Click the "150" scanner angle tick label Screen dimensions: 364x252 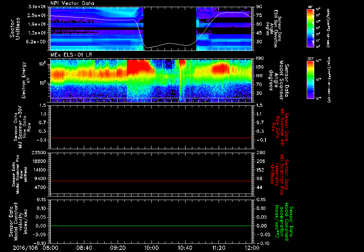click(260, 67)
